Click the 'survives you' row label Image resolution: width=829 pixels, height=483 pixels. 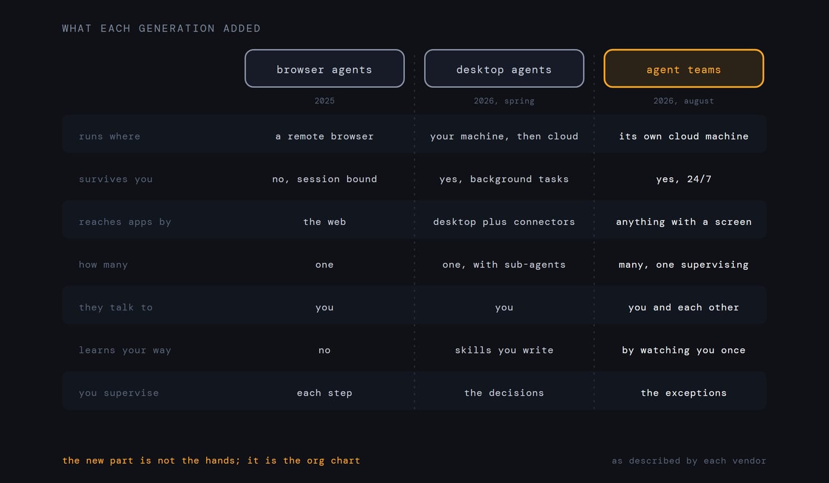(115, 179)
